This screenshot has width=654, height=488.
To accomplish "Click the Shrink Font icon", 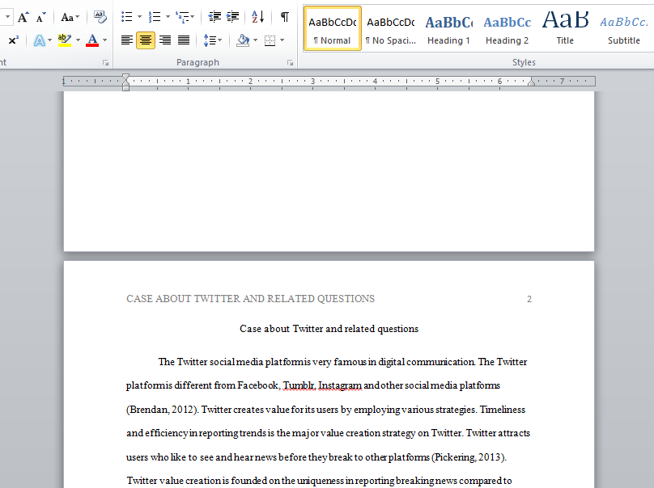I will click(40, 17).
